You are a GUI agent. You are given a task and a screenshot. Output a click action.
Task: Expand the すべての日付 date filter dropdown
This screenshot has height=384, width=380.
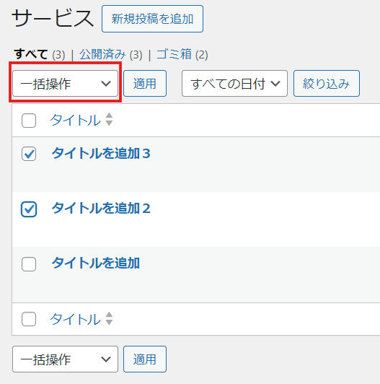(x=234, y=84)
